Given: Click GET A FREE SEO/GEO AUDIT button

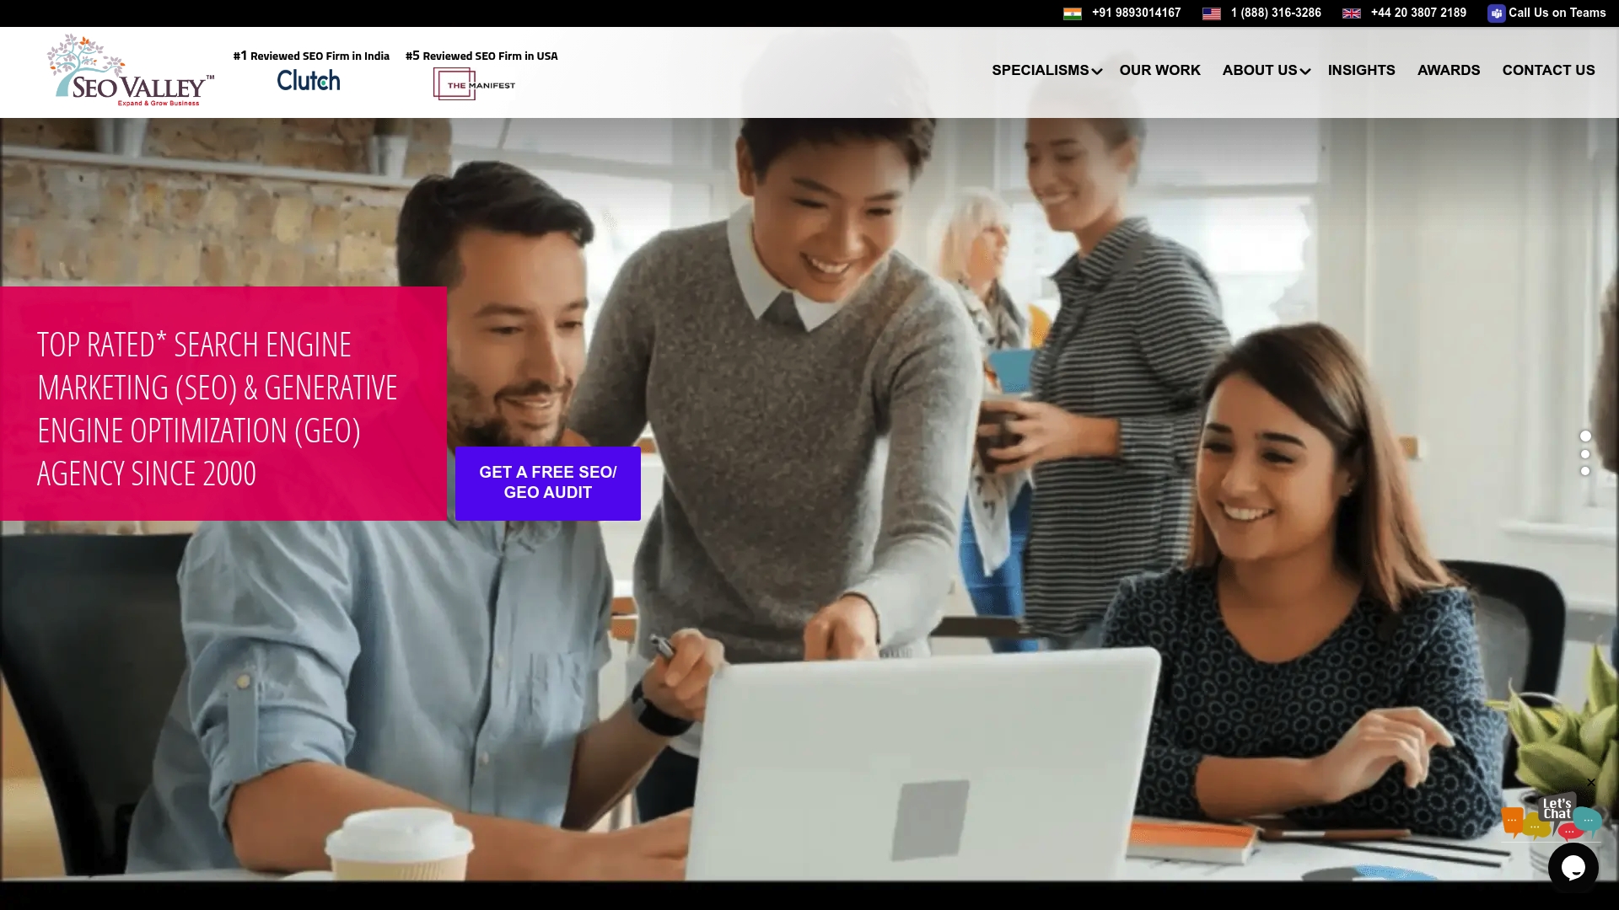Looking at the screenshot, I should click(547, 483).
